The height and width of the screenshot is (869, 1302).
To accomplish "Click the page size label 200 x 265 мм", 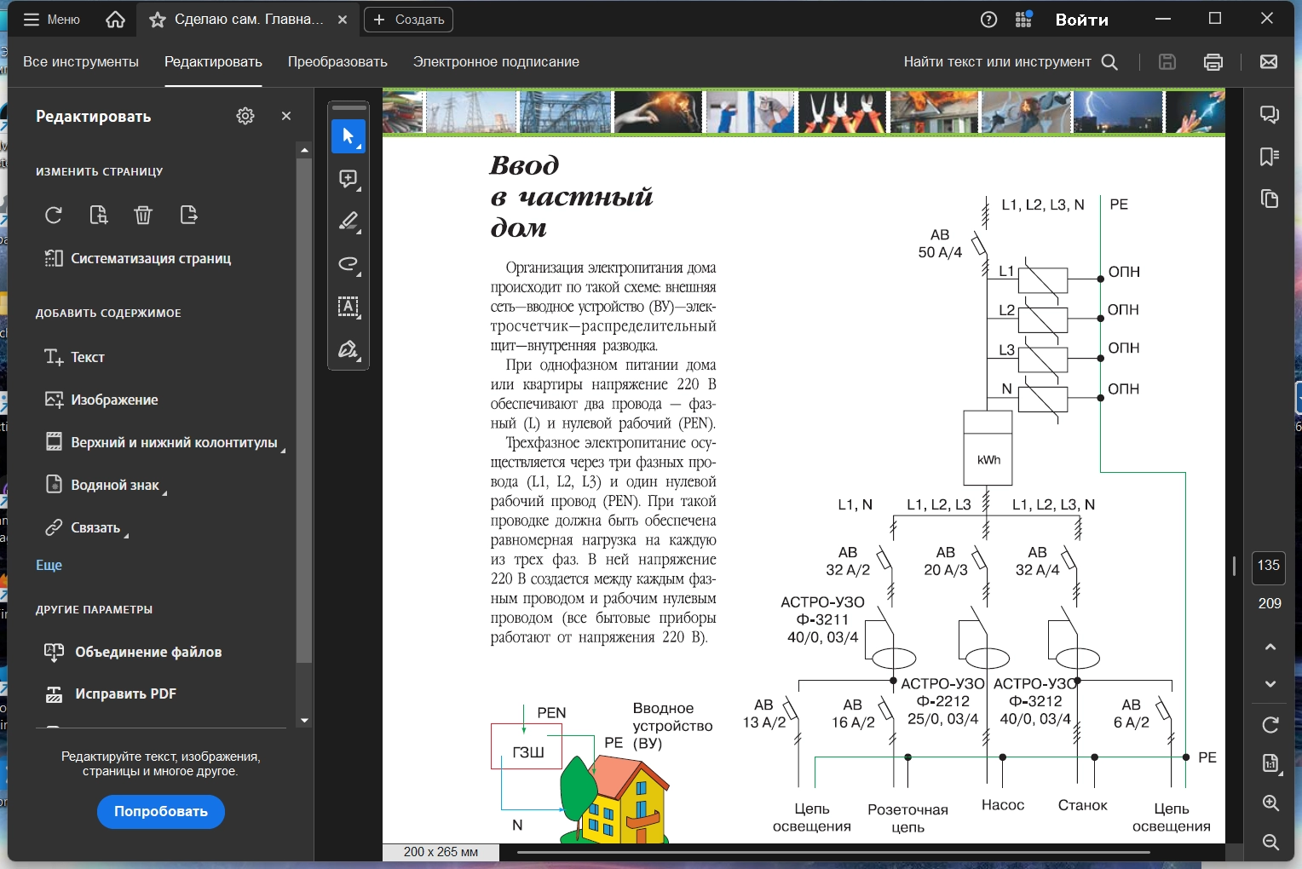I will [441, 852].
